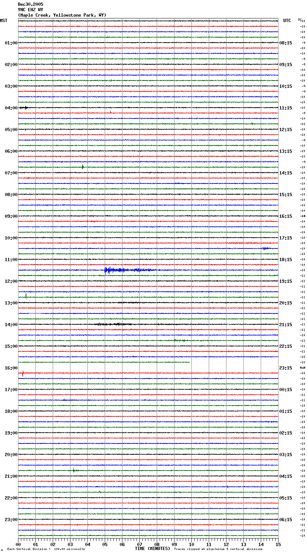Click the 'TIME (MINUTES)' axis title
Image resolution: width=307 pixels, height=554 pixels.
pyautogui.click(x=152, y=549)
